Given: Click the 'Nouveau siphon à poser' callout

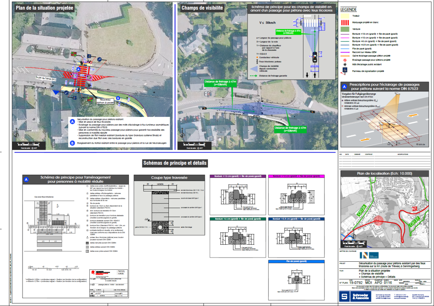Looking at the screenshot, I should pyautogui.click(x=105, y=101).
